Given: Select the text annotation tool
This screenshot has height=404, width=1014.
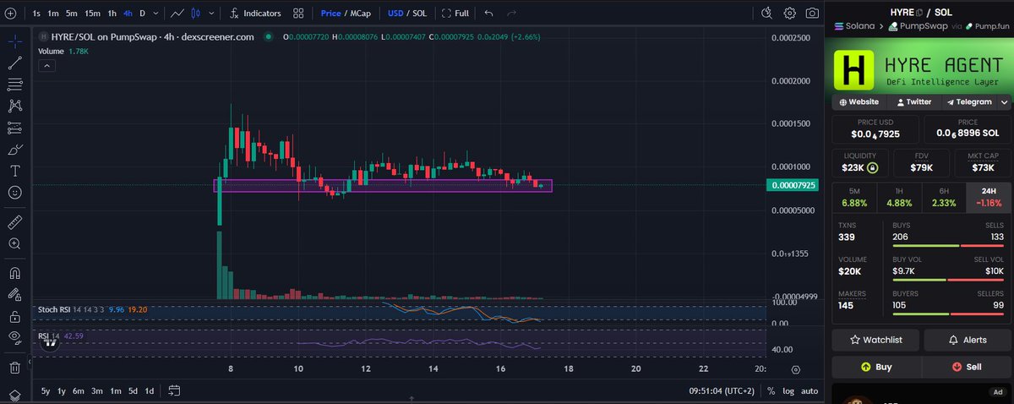Looking at the screenshot, I should click(x=14, y=171).
